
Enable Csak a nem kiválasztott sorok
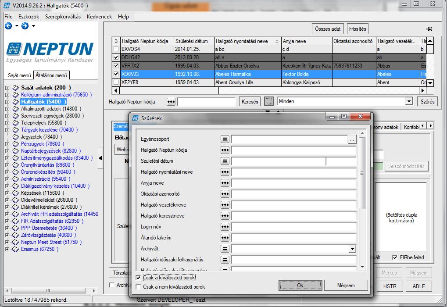[139, 287]
